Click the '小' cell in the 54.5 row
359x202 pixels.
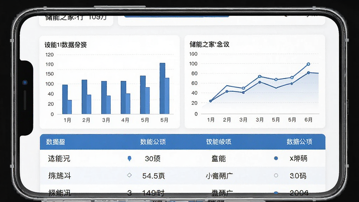(x=219, y=176)
